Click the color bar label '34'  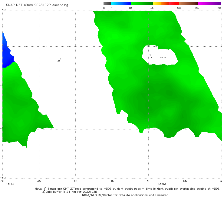[x=152, y=8]
